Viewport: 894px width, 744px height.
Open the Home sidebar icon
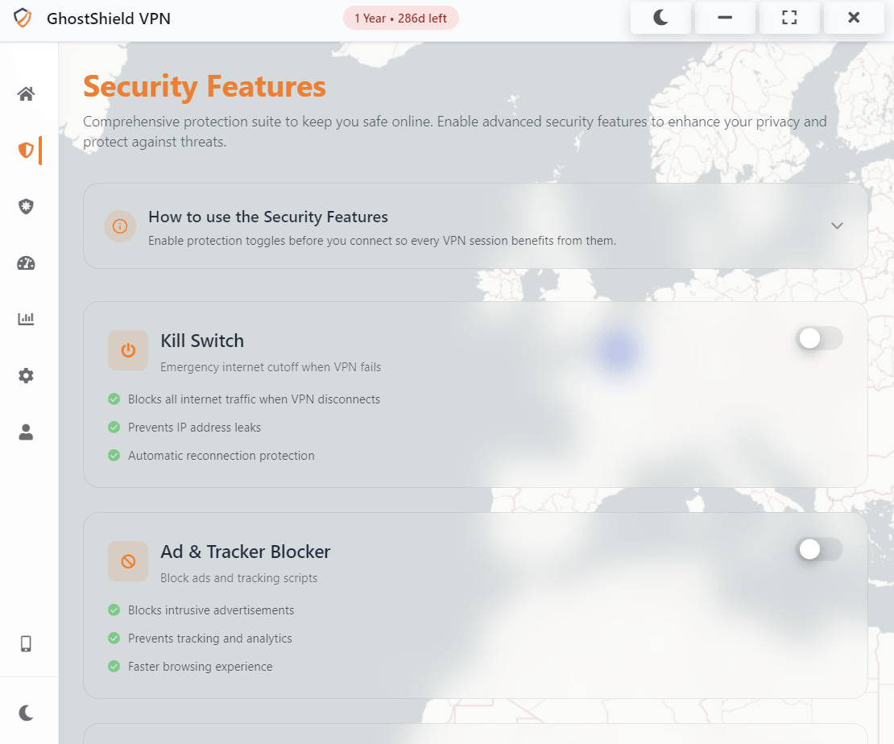[26, 93]
